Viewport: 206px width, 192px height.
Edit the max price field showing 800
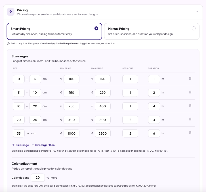[103, 120]
